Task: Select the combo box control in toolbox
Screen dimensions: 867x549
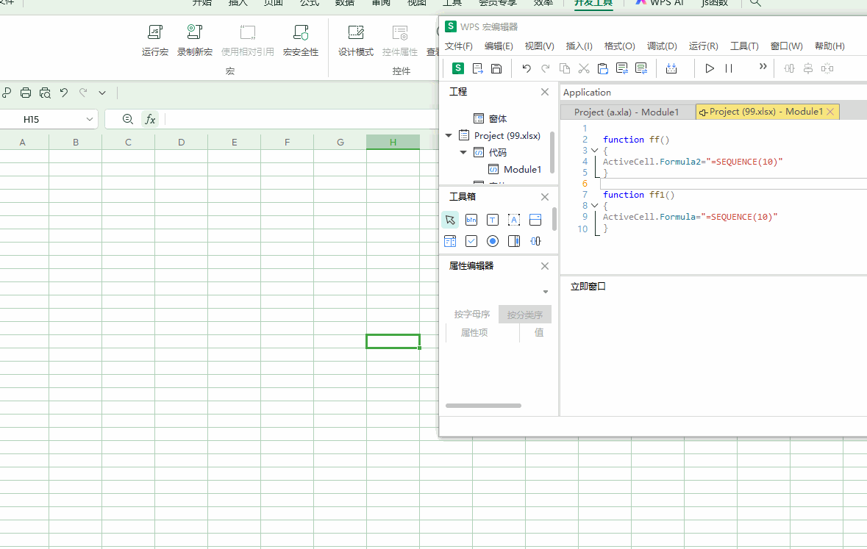Action: pyautogui.click(x=535, y=220)
